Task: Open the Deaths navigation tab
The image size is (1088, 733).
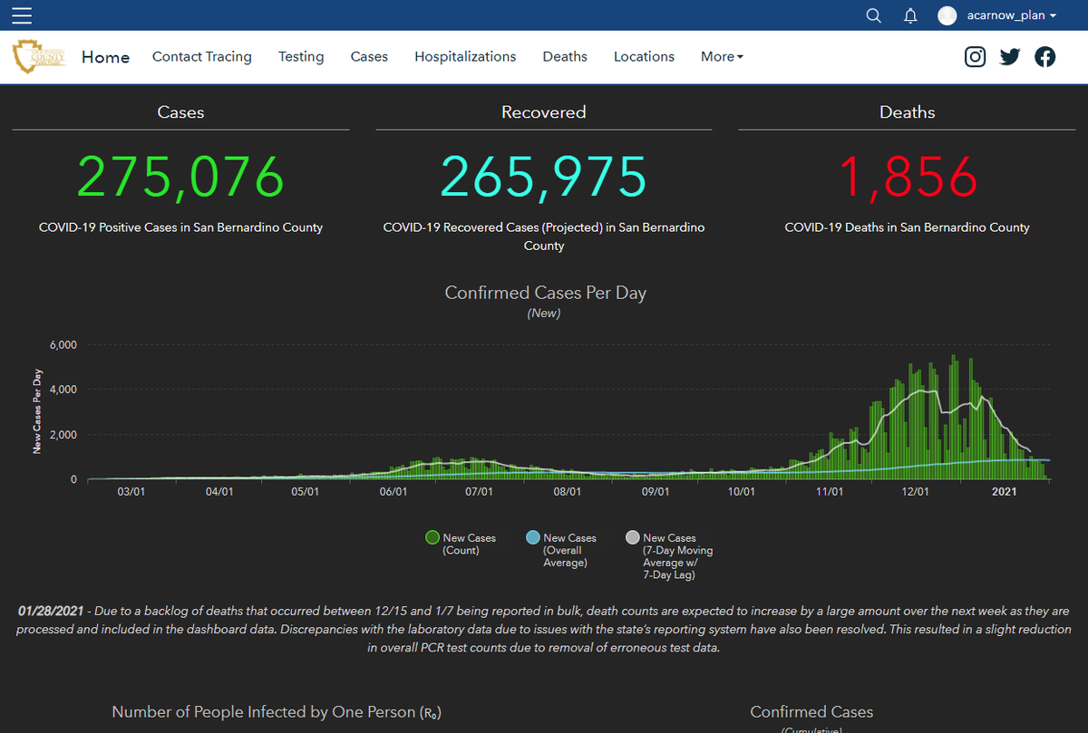Action: click(x=565, y=56)
